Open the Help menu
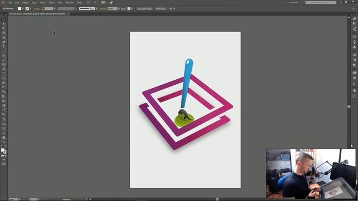 pos(79,2)
